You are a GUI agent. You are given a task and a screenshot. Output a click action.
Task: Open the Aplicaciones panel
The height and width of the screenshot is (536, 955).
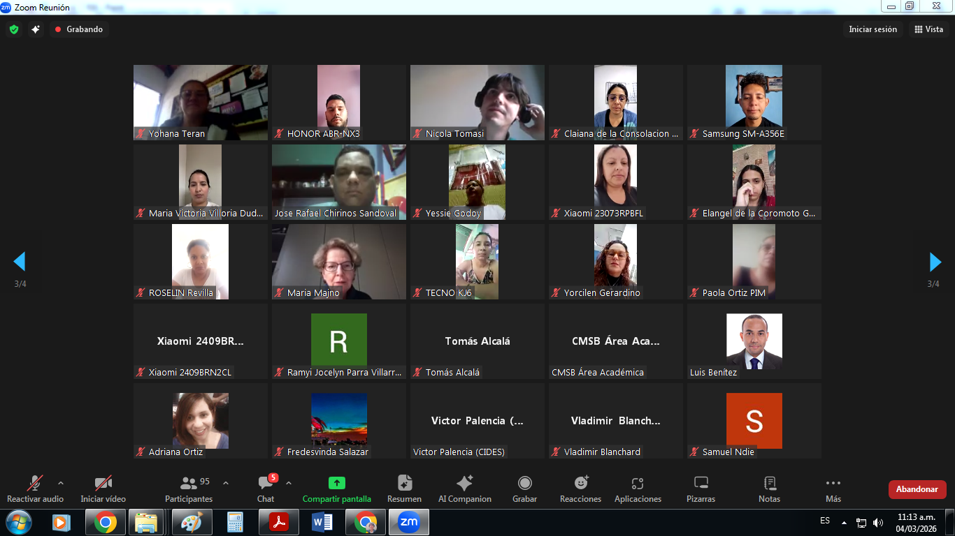point(638,489)
